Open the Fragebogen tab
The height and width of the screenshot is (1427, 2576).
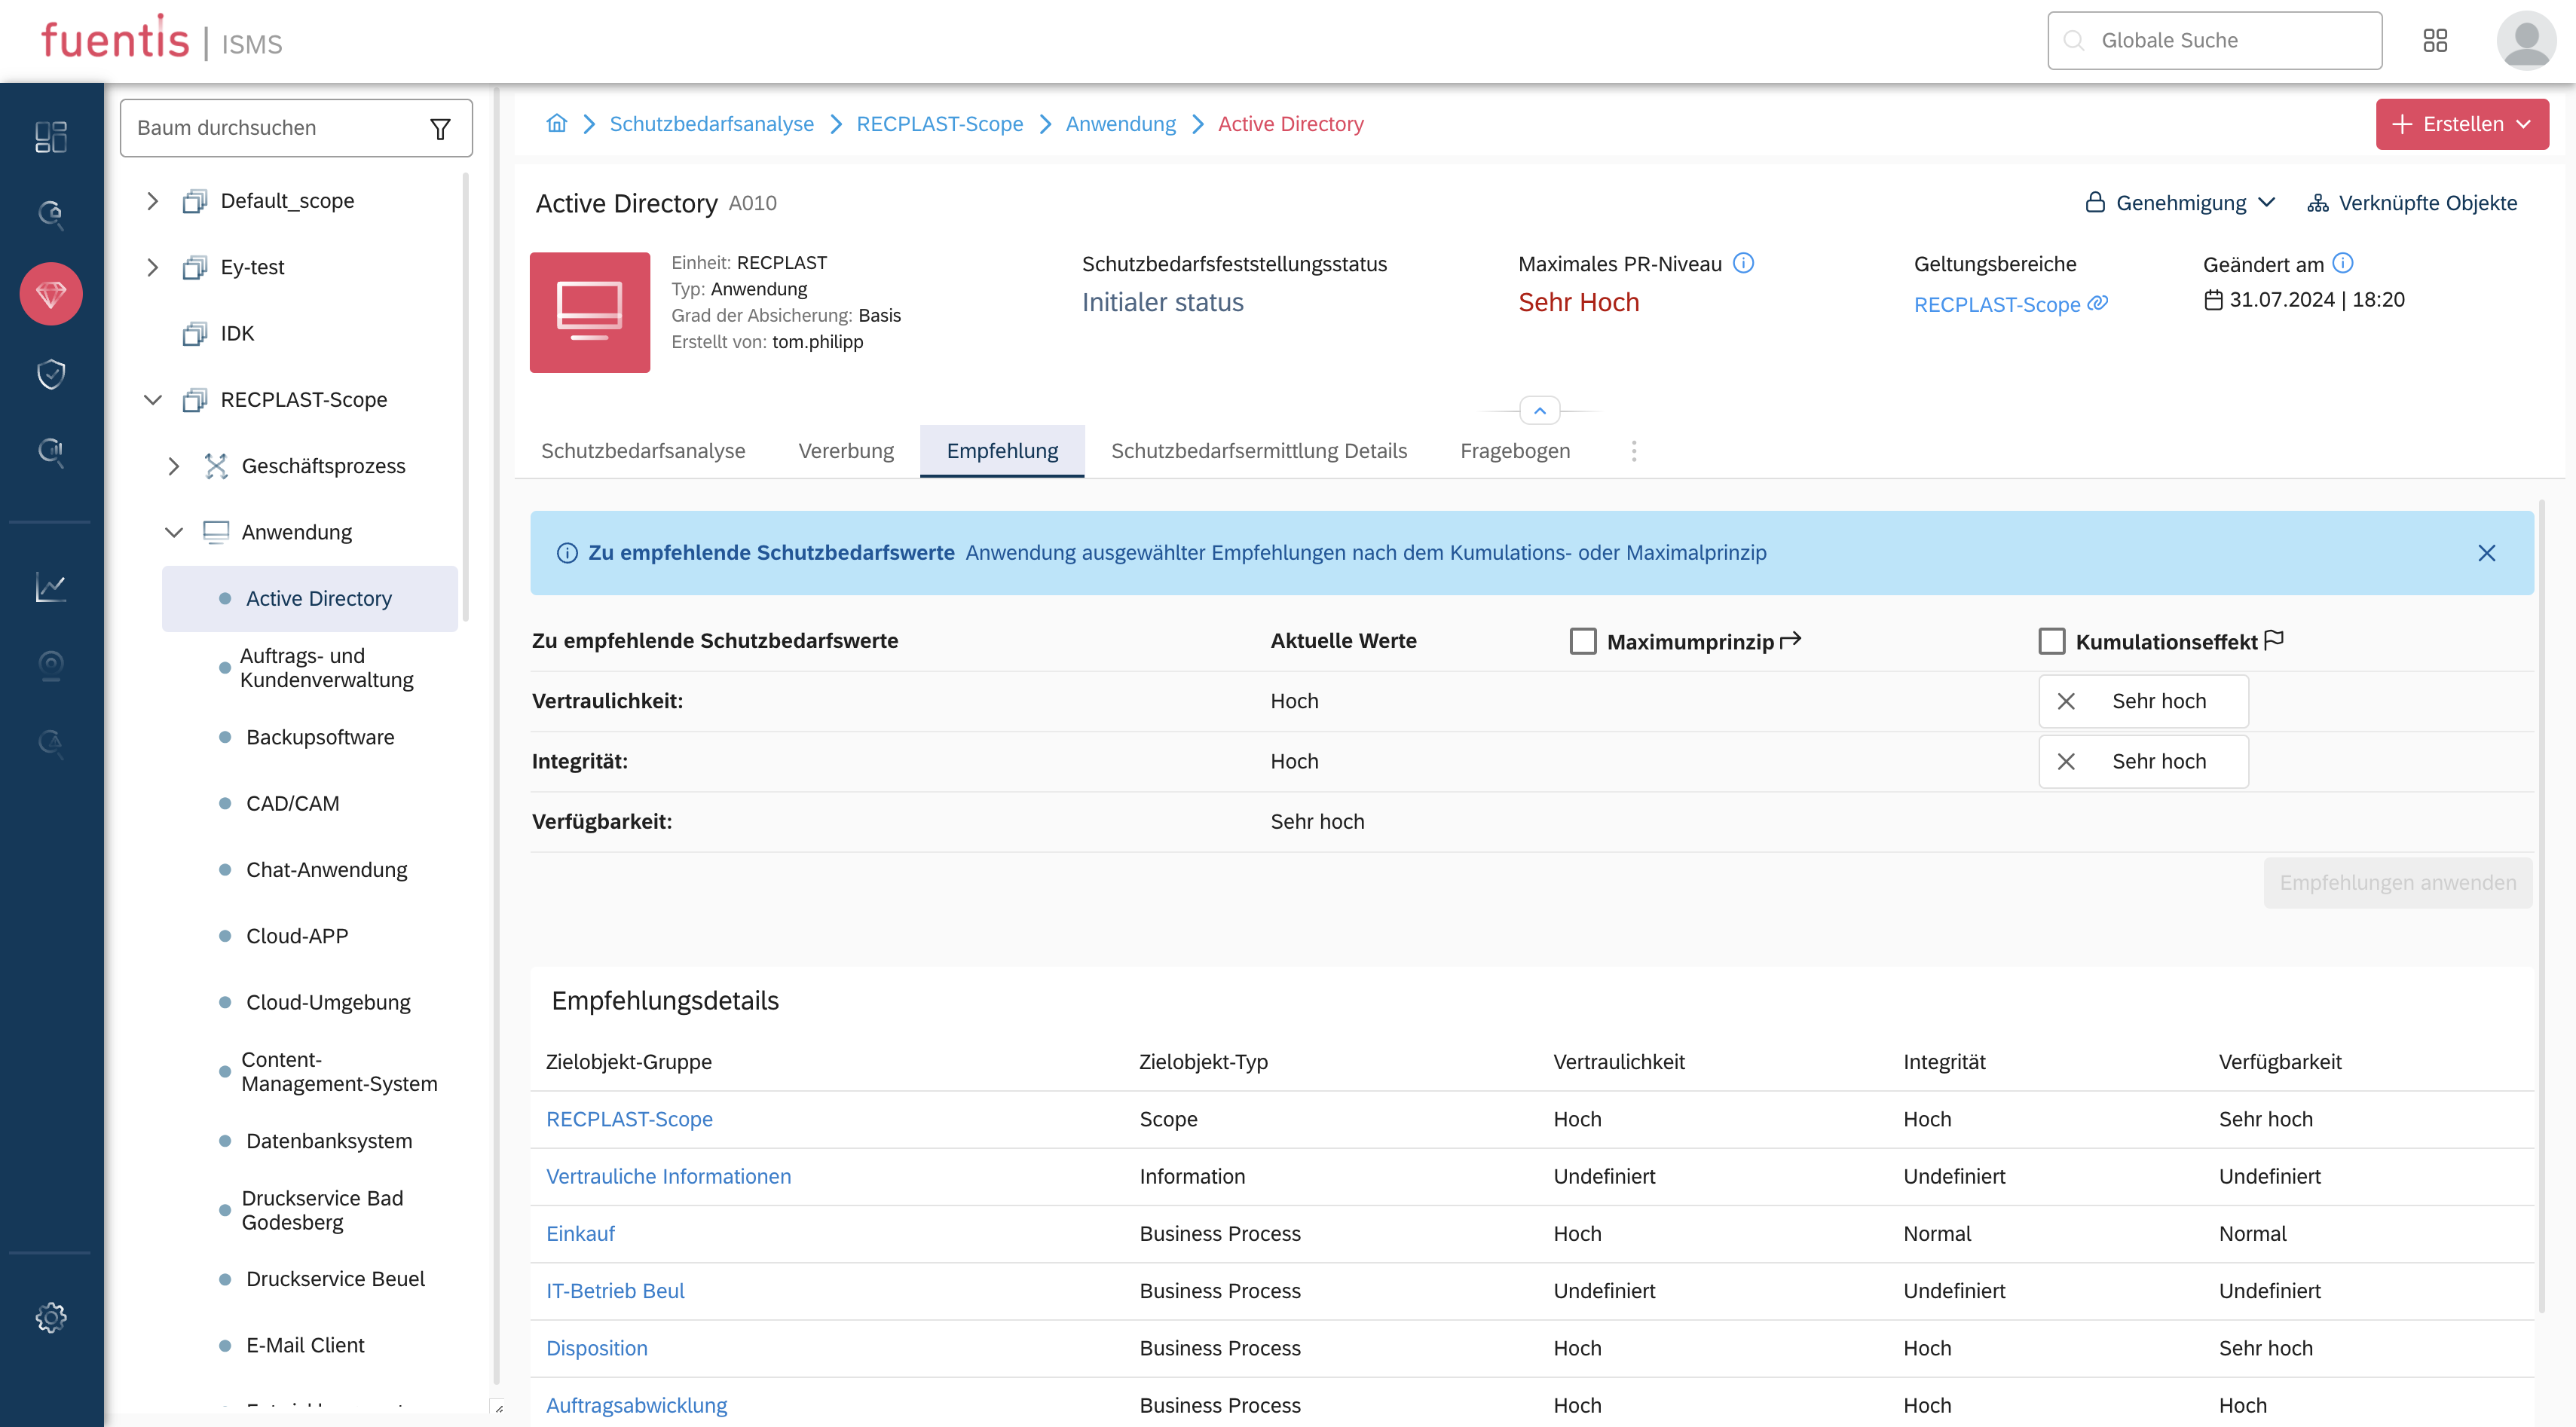(1514, 451)
